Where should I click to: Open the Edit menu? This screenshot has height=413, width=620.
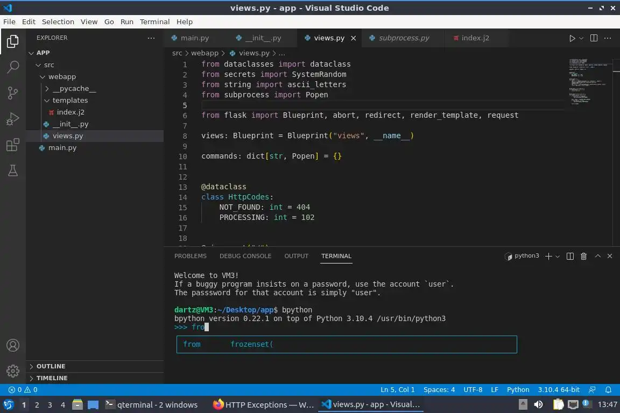tap(29, 22)
